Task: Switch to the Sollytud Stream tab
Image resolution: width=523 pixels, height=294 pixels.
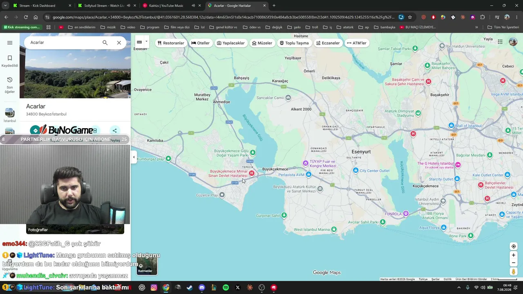Action: [107, 6]
